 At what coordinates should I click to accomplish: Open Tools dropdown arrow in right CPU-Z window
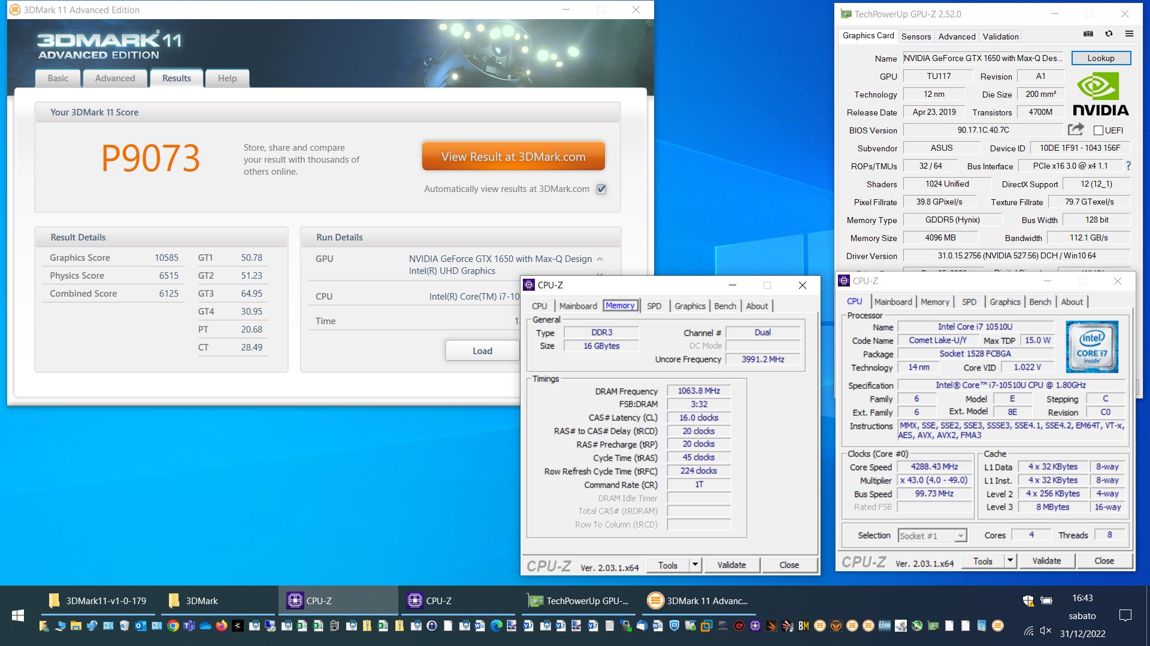(x=1010, y=560)
